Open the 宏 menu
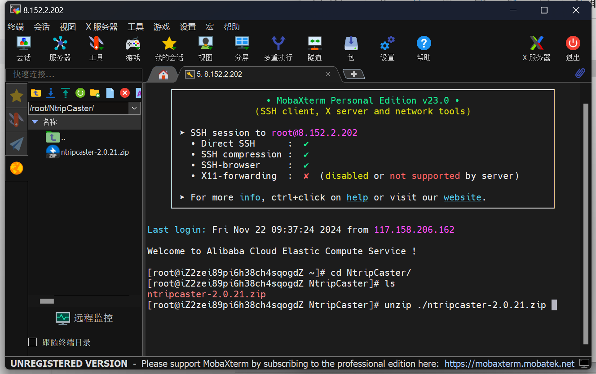This screenshot has width=596, height=374. tap(210, 27)
